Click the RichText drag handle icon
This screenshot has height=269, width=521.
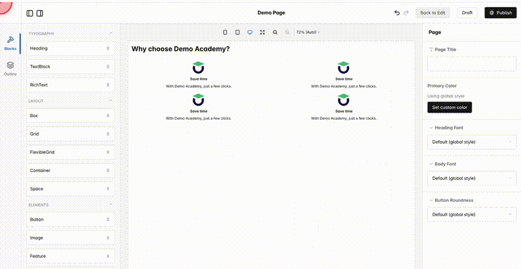click(x=107, y=85)
